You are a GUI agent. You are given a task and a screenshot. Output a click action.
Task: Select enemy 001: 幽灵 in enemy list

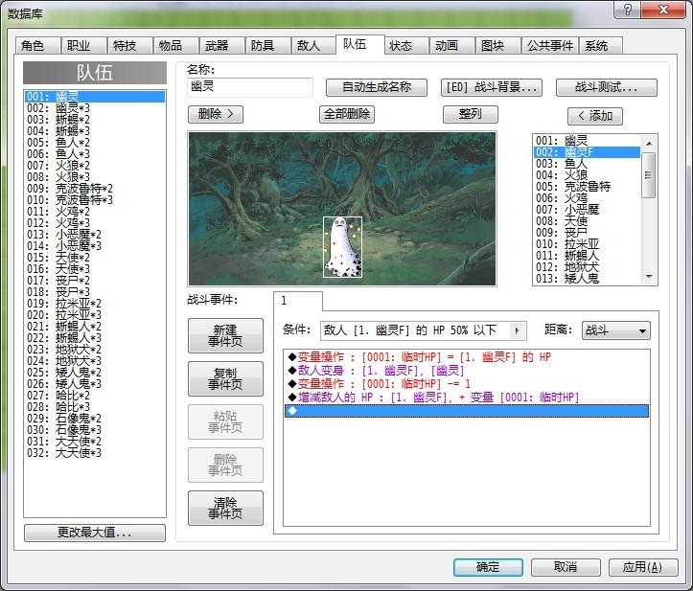[587, 141]
